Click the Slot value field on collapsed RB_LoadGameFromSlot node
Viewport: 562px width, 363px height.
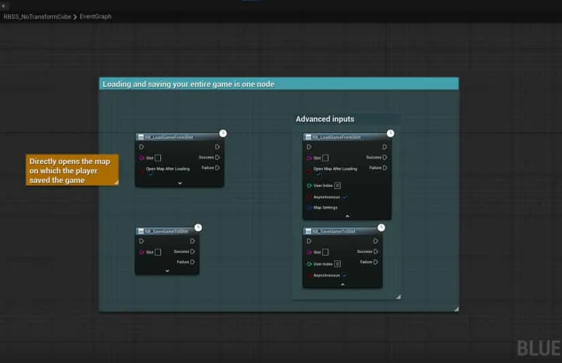click(x=158, y=158)
